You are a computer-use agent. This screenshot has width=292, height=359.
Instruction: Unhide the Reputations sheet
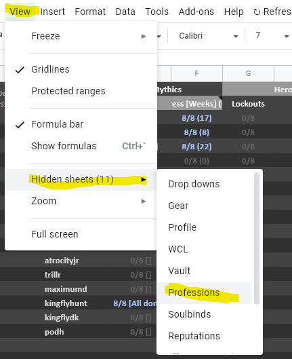point(205,336)
